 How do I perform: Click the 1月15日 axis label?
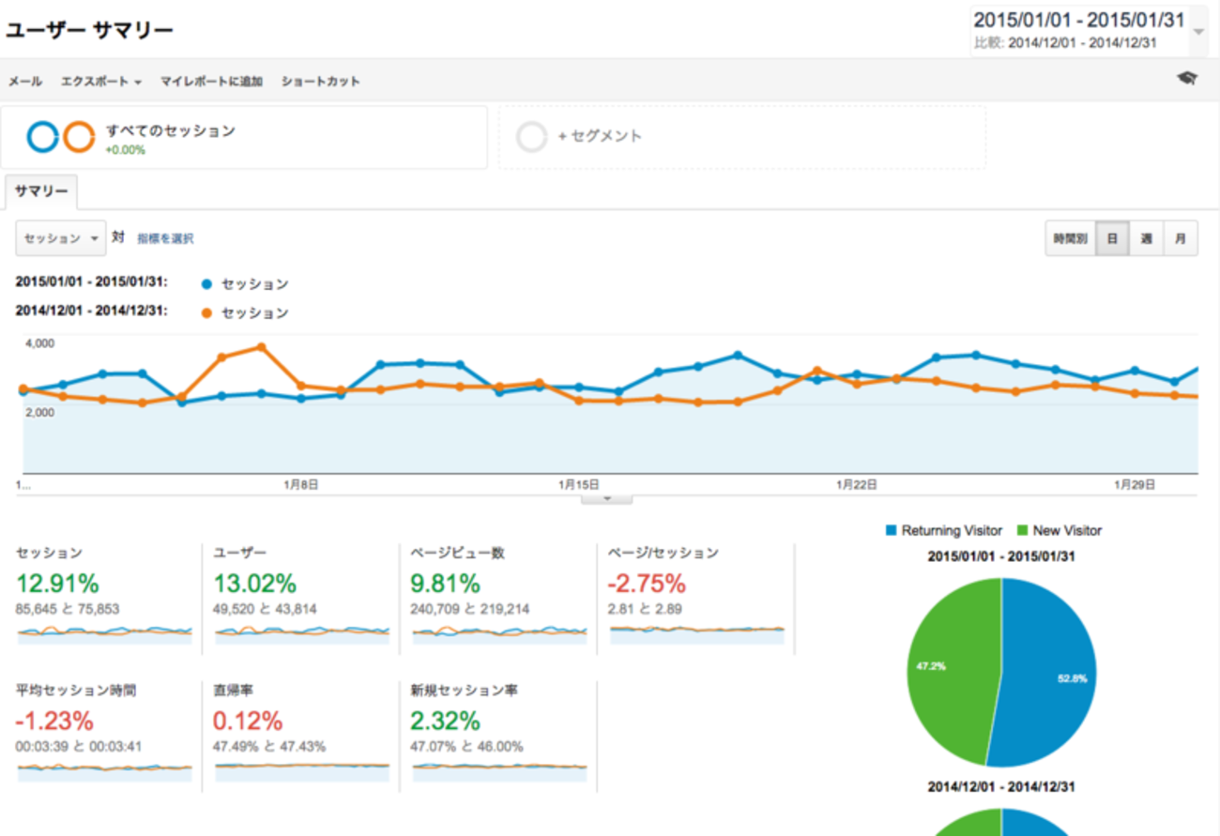point(578,485)
